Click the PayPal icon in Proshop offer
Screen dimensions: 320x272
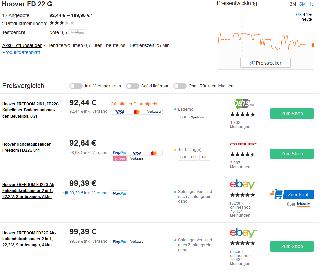(x=119, y=153)
